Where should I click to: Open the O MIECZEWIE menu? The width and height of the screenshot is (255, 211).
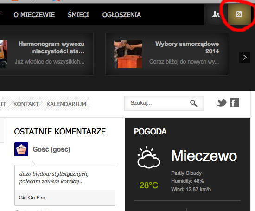tap(34, 15)
